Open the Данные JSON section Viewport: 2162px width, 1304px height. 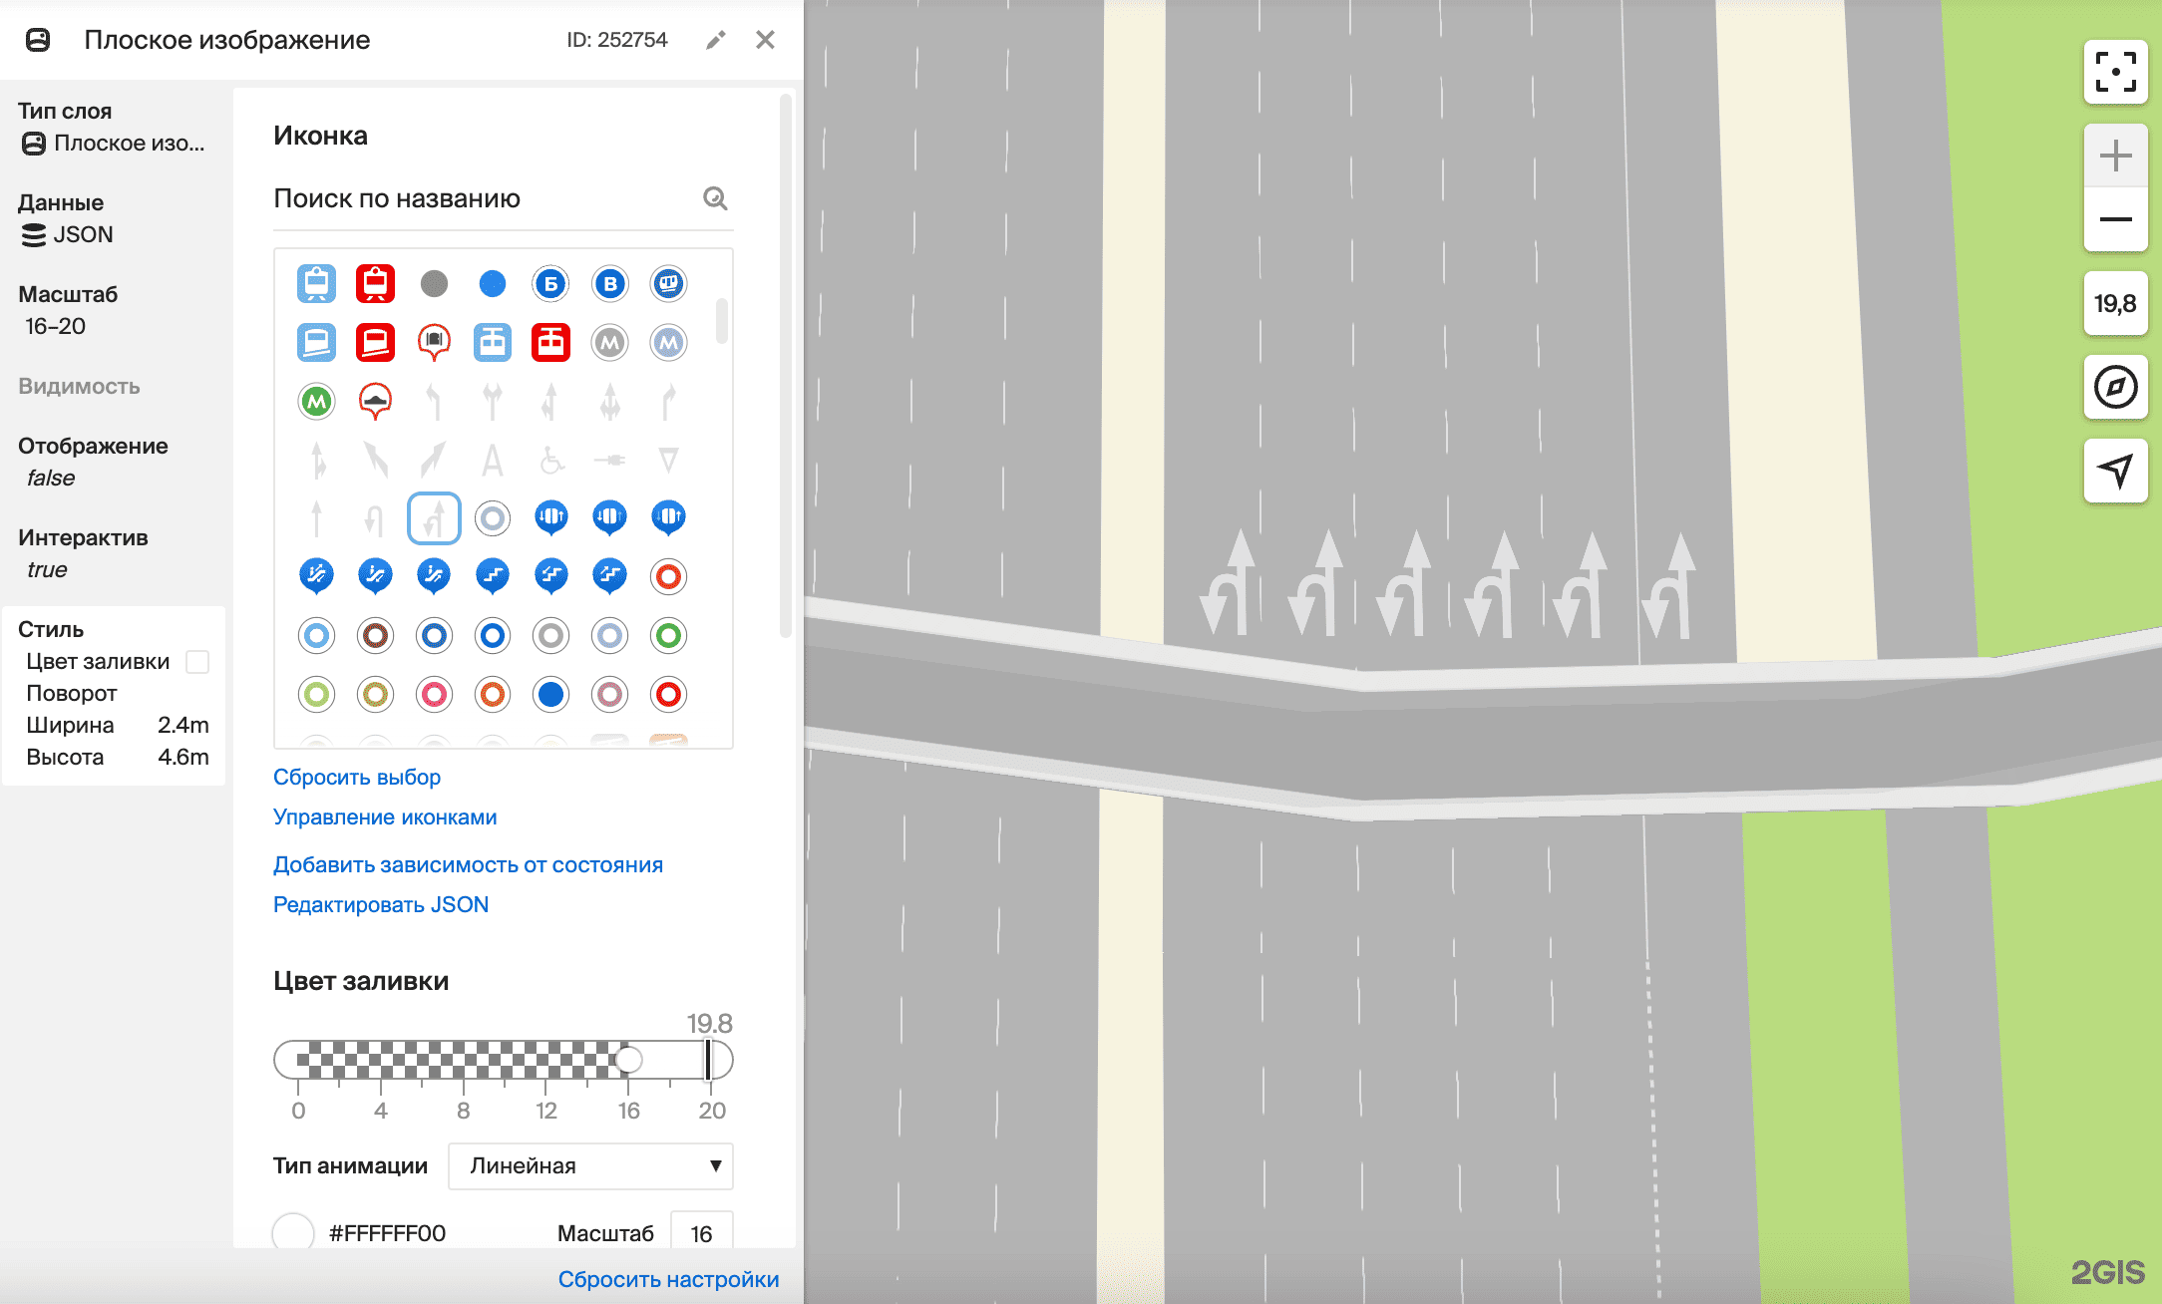click(x=66, y=219)
